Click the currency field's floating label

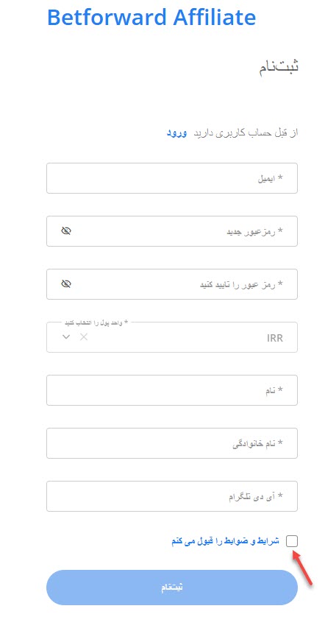[x=96, y=322]
